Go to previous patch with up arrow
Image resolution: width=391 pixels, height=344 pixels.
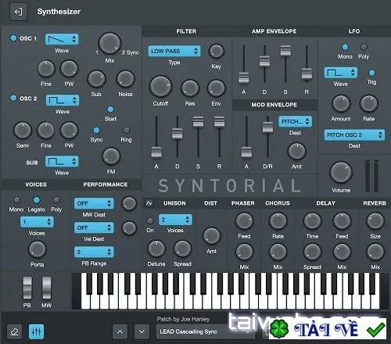click(120, 331)
